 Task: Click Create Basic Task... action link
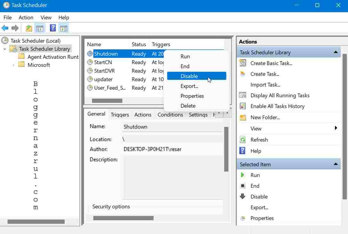coord(271,63)
